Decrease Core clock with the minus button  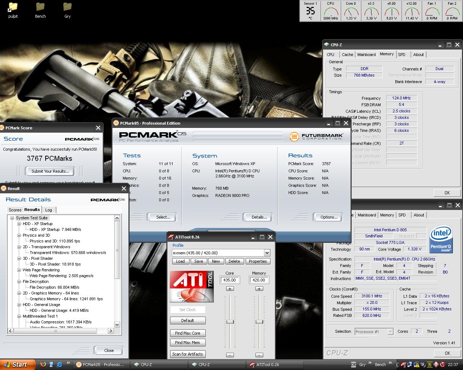tap(230, 355)
